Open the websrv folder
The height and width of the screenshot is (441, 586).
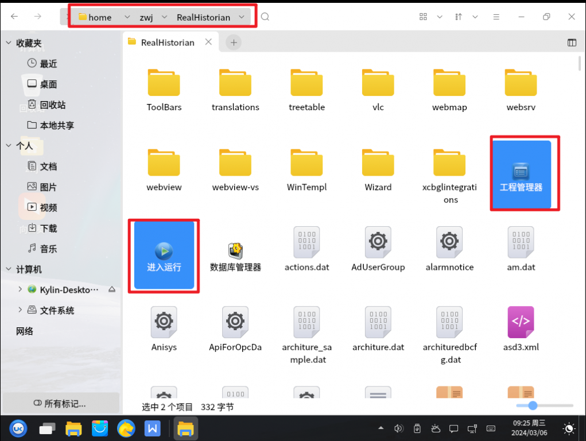(521, 90)
